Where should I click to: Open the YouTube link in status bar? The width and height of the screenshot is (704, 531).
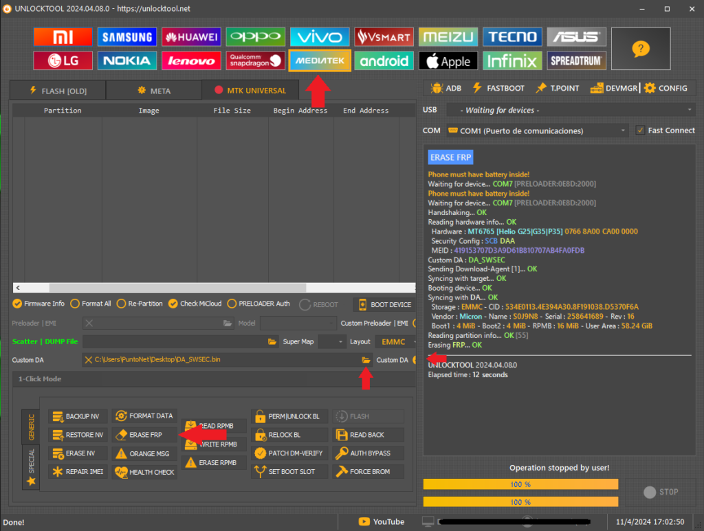[382, 522]
